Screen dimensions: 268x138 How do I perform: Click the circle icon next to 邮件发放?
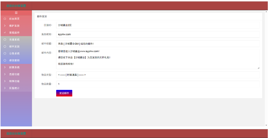click(5, 47)
